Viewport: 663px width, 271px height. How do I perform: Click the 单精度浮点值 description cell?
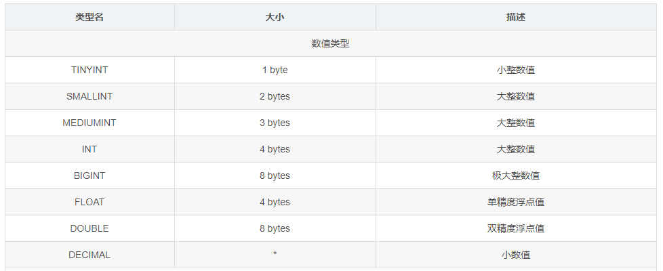point(515,202)
